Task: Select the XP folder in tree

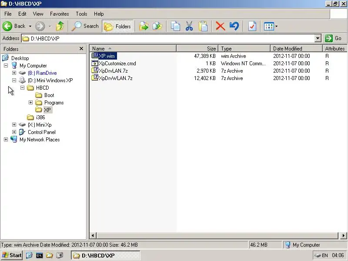Action: [47, 110]
